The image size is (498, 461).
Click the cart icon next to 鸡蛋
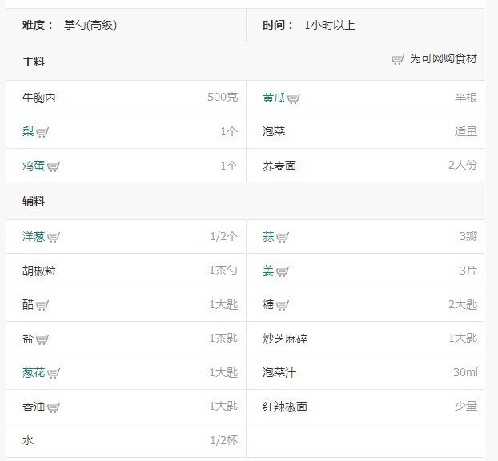[x=54, y=166]
